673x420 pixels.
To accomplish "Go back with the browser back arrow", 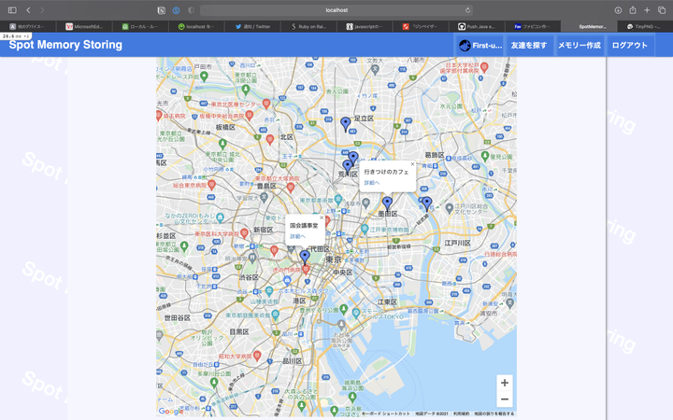I will tap(28, 10).
